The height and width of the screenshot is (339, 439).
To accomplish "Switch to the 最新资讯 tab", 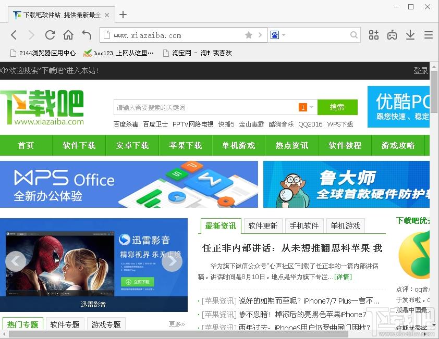I will coord(221,225).
